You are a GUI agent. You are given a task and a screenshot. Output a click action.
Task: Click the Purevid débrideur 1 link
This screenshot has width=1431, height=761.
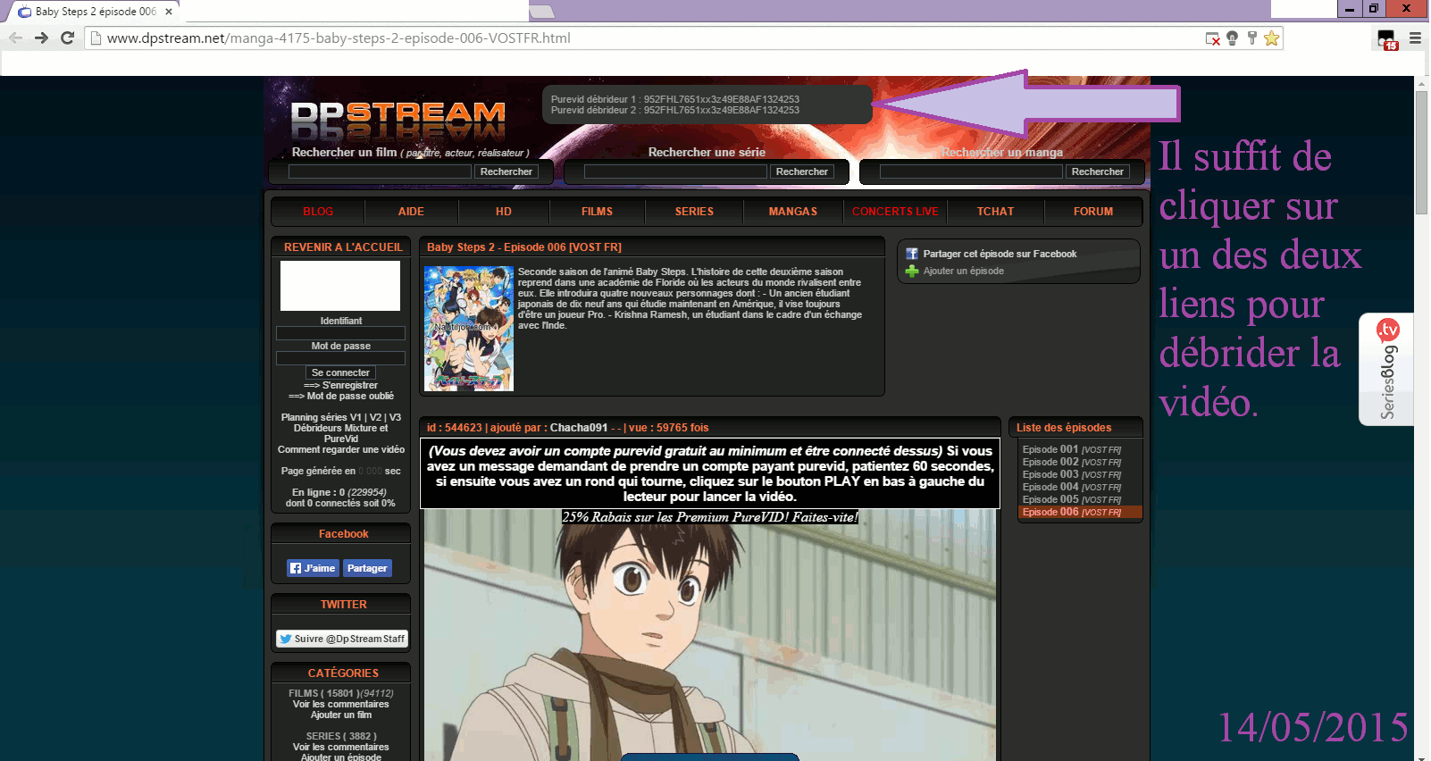674,99
